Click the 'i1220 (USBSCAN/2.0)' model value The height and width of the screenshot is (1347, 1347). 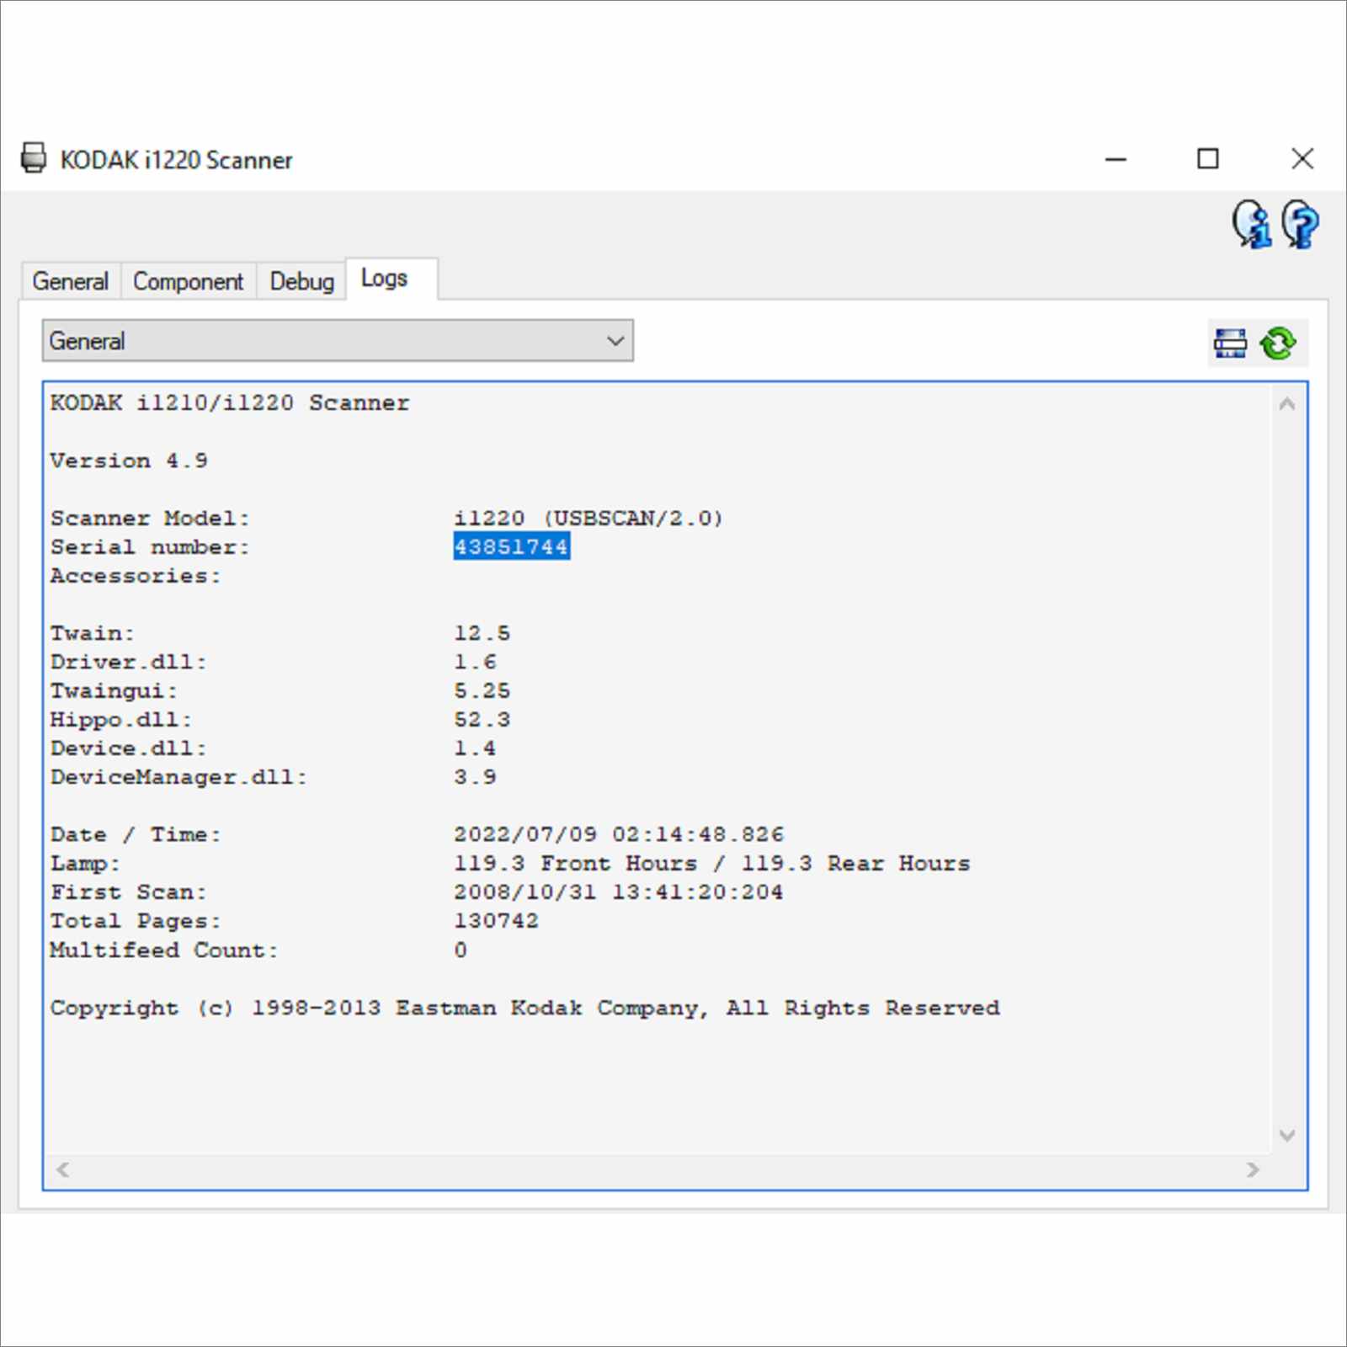[x=588, y=518]
